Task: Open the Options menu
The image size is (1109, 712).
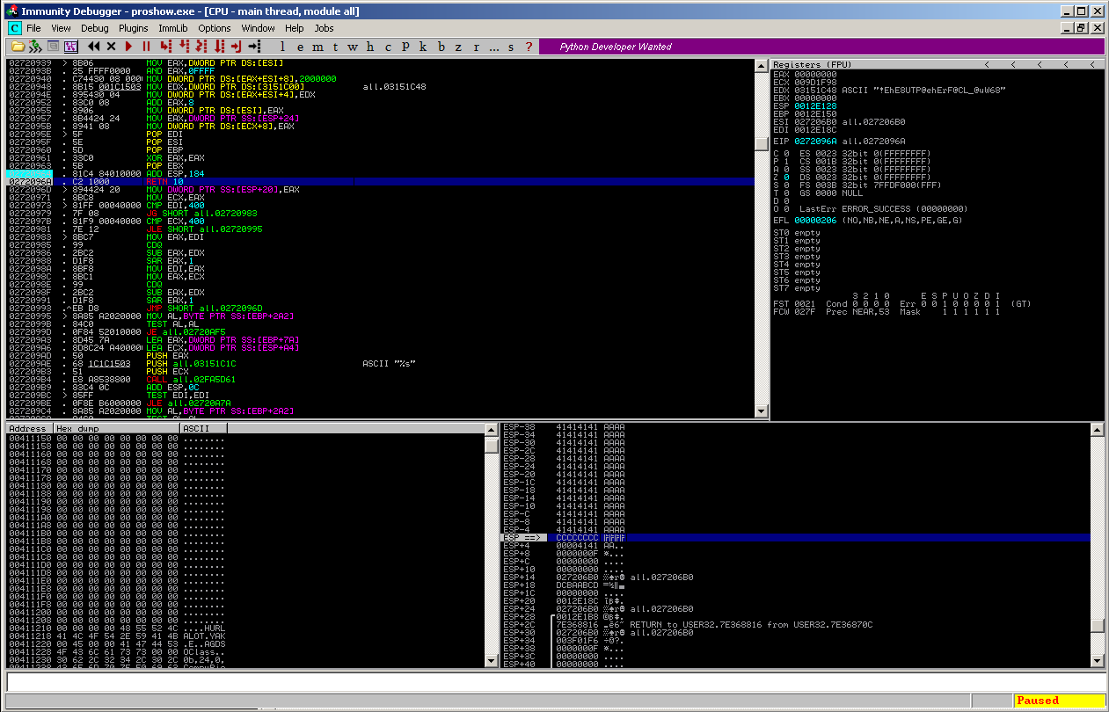Action: [215, 28]
